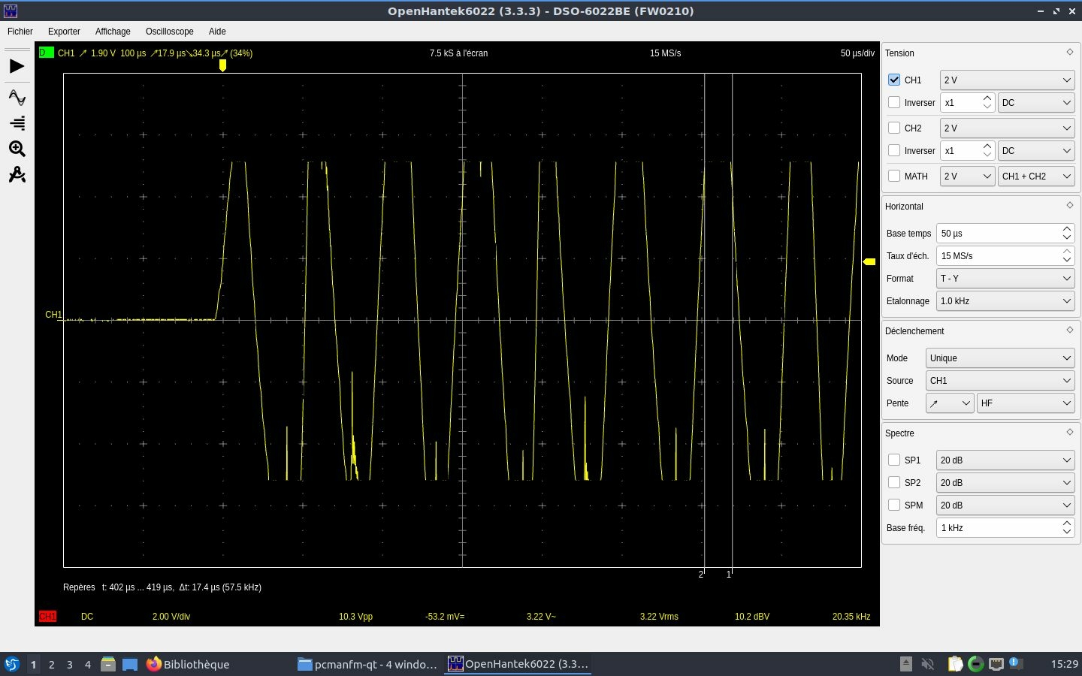Click the 20.35 kHz frequency reading
The image size is (1082, 676).
[851, 617]
